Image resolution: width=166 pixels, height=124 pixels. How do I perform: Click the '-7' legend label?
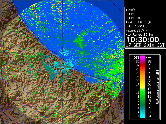pyautogui.click(x=137, y=116)
